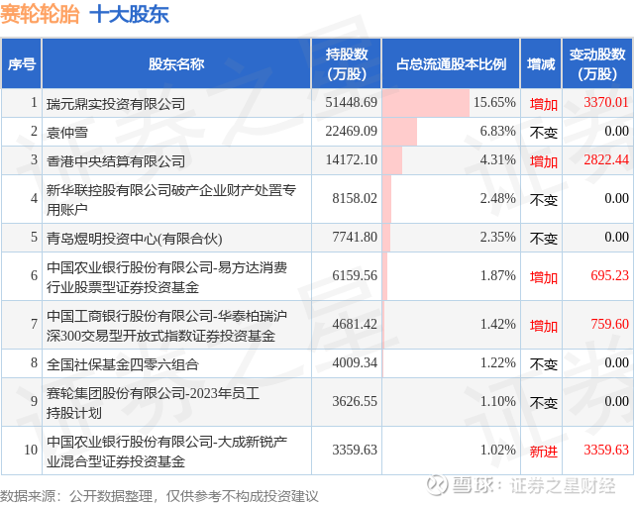Click the 2023年员工持股计划 shareholder name
The height and width of the screenshot is (505, 634).
[x=153, y=403]
